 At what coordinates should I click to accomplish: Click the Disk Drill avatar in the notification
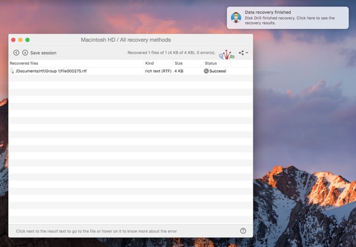236,17
